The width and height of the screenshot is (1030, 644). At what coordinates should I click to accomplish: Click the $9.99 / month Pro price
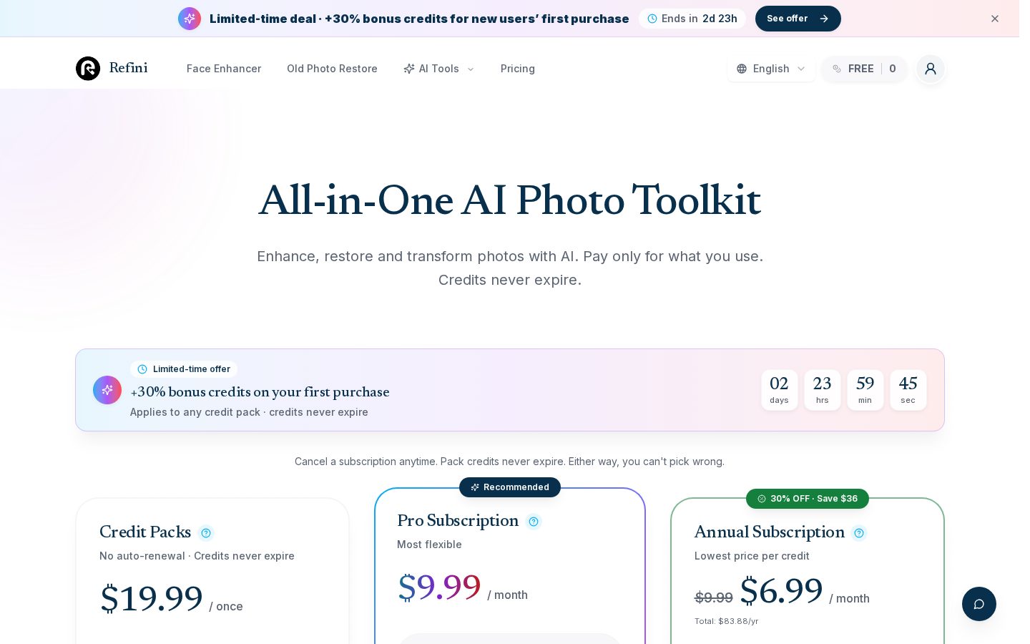pos(463,587)
